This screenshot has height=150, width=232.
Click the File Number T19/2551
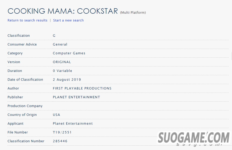[62, 132]
